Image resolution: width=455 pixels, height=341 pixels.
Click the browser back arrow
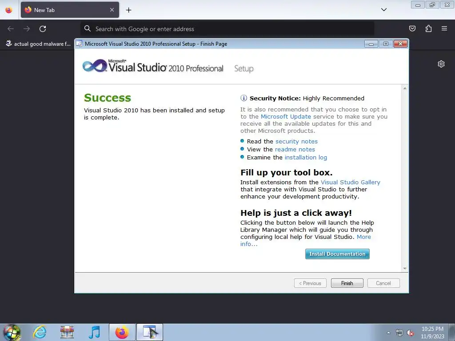(x=11, y=29)
